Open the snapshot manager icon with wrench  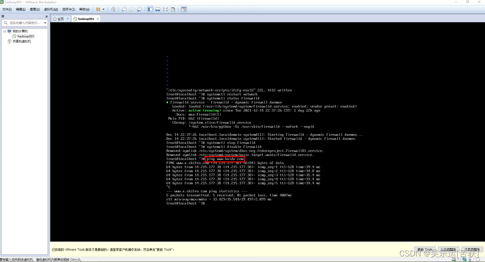(139, 9)
